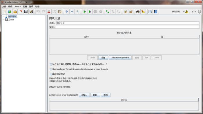203x114 pixels.
Task: Click the Up button
Action: (x=146, y=58)
